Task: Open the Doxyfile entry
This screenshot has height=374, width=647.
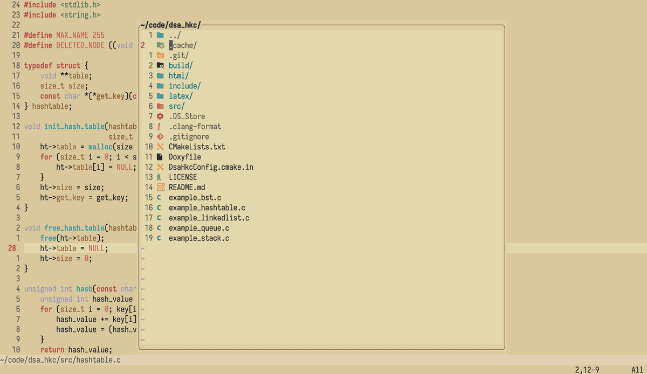Action: [184, 157]
